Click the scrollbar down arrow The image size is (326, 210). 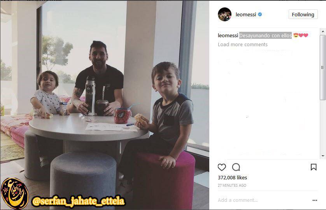322,156
